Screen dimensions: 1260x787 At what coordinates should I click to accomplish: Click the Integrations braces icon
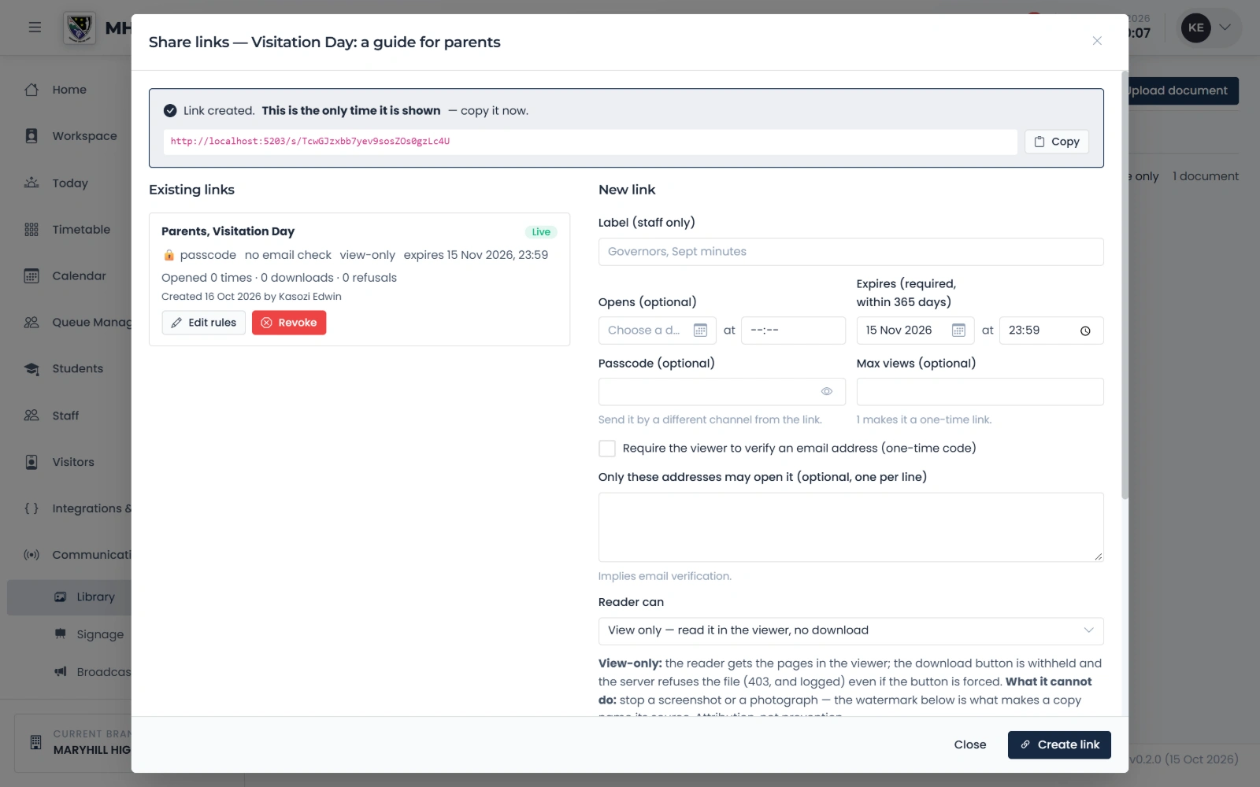point(31,508)
